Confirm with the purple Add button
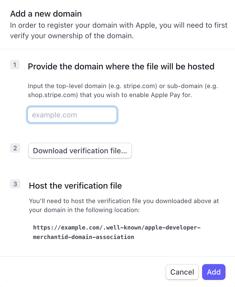 (214, 272)
